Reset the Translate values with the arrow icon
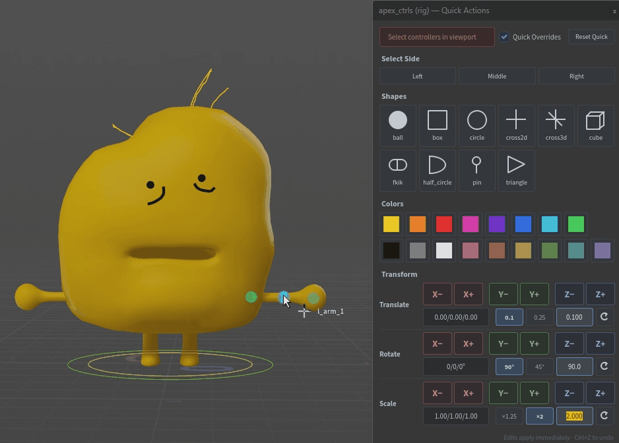619x443 pixels. 604,317
